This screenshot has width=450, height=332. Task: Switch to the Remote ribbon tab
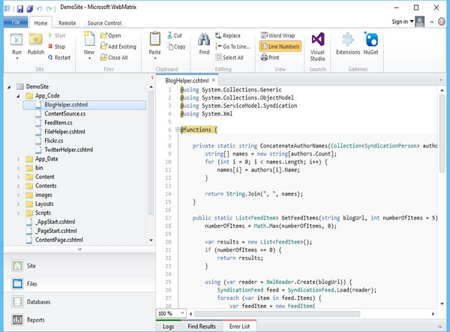pos(66,23)
